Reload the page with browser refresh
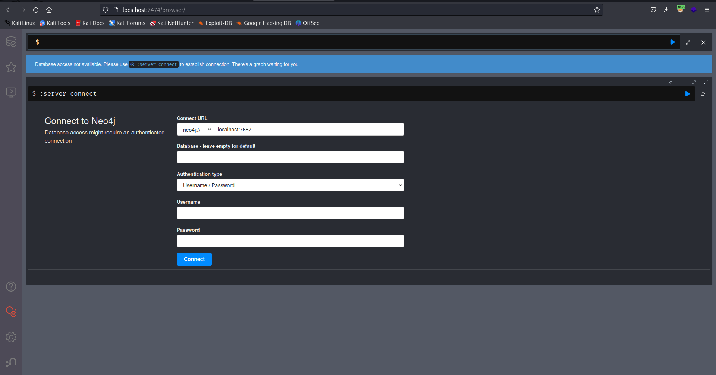The width and height of the screenshot is (716, 375). pos(36,10)
